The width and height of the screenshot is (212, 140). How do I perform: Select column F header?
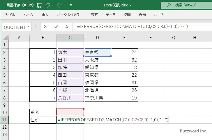pos(151,38)
